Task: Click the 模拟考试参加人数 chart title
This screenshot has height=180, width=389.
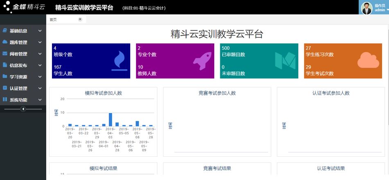Action: 104,93
